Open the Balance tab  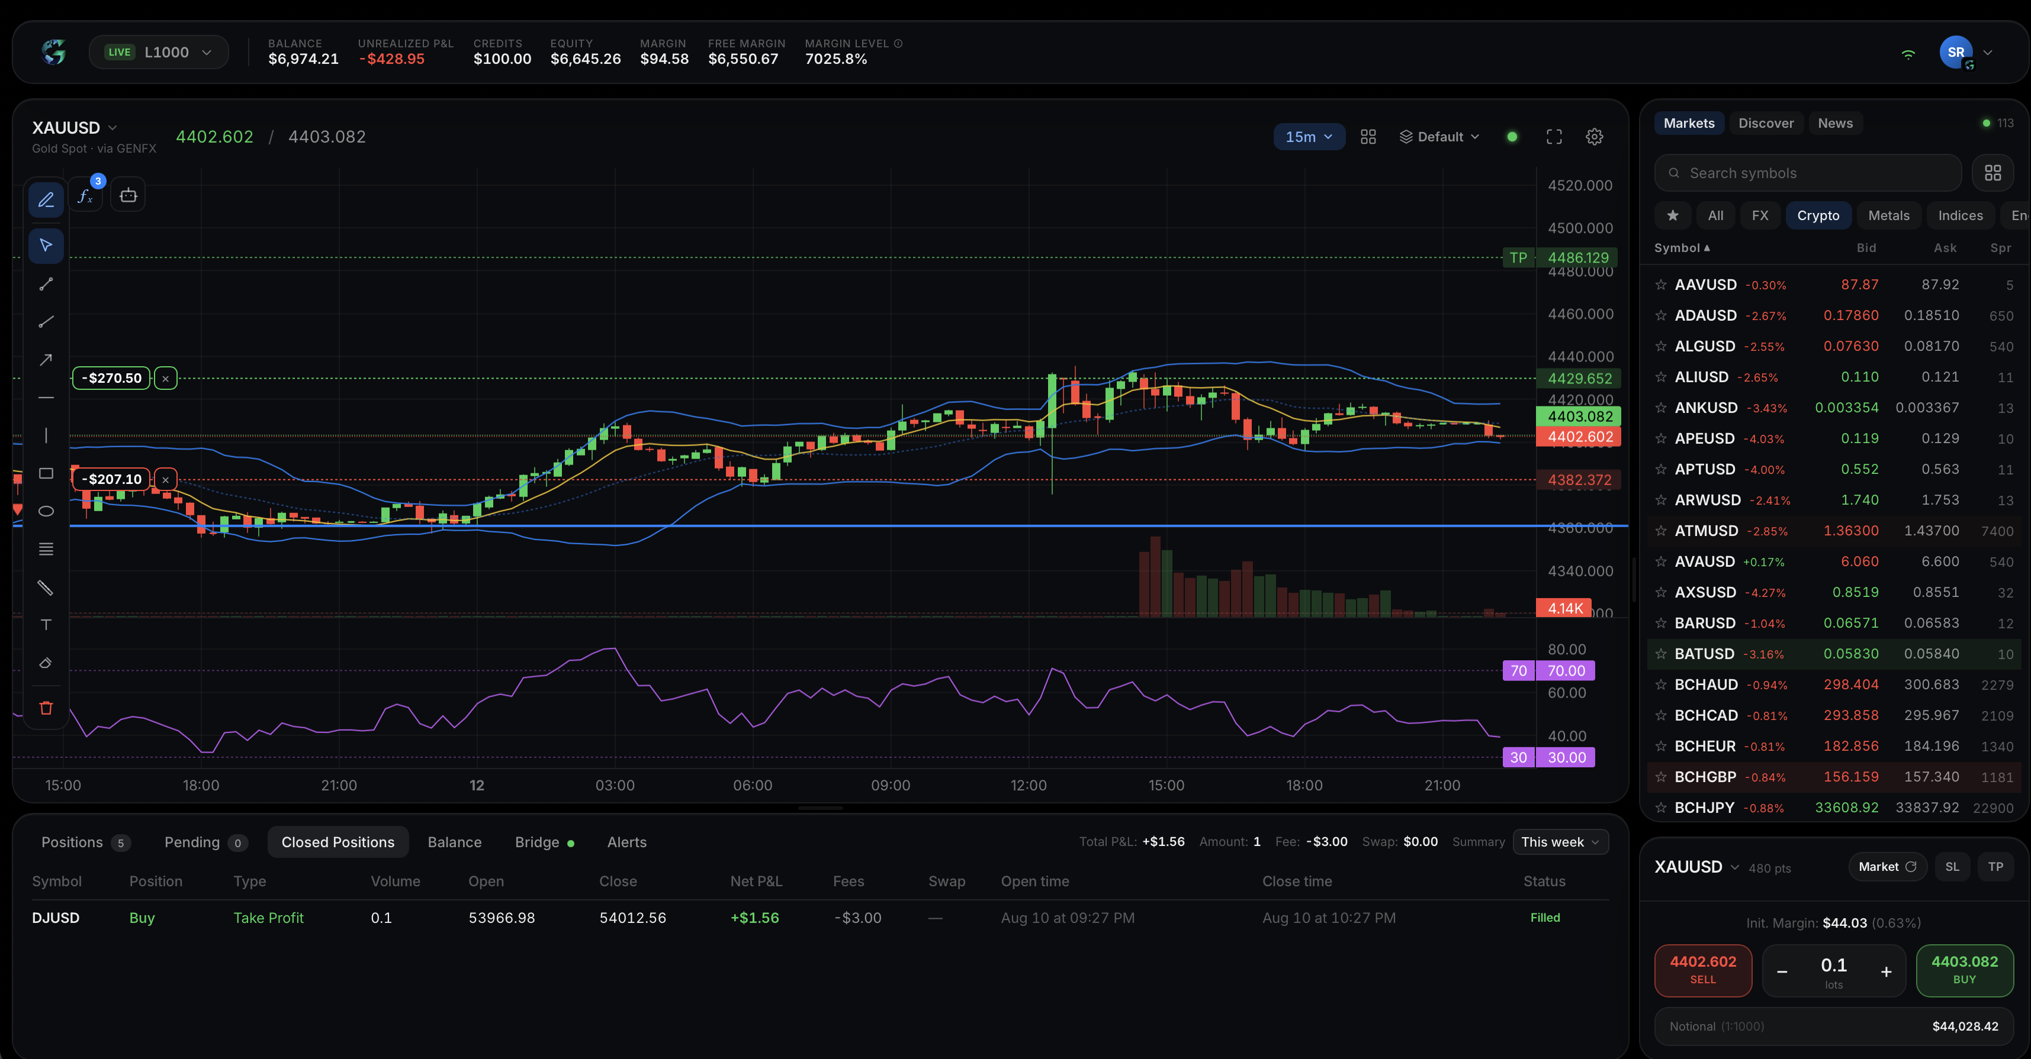454,842
